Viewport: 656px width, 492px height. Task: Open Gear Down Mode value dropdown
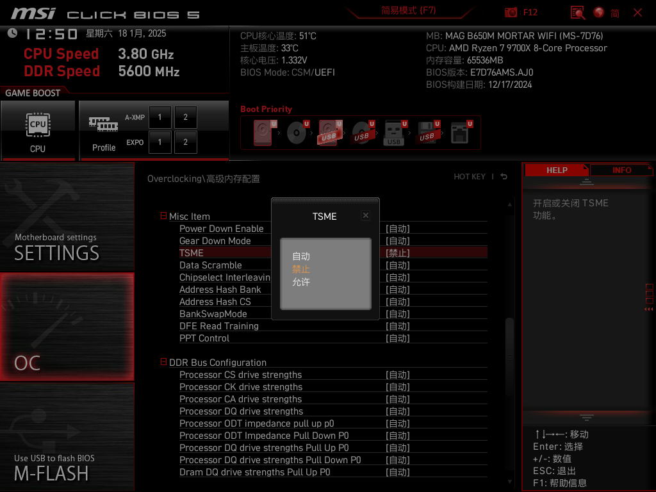397,241
